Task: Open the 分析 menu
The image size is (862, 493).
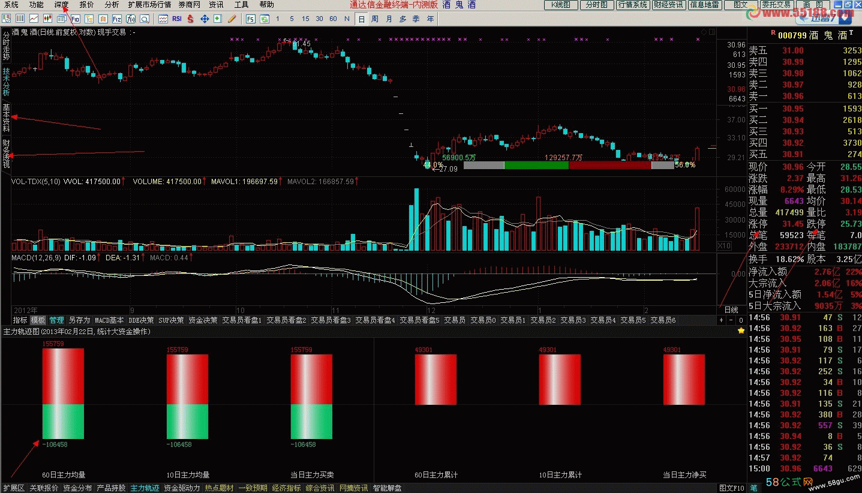Action: 112,5
